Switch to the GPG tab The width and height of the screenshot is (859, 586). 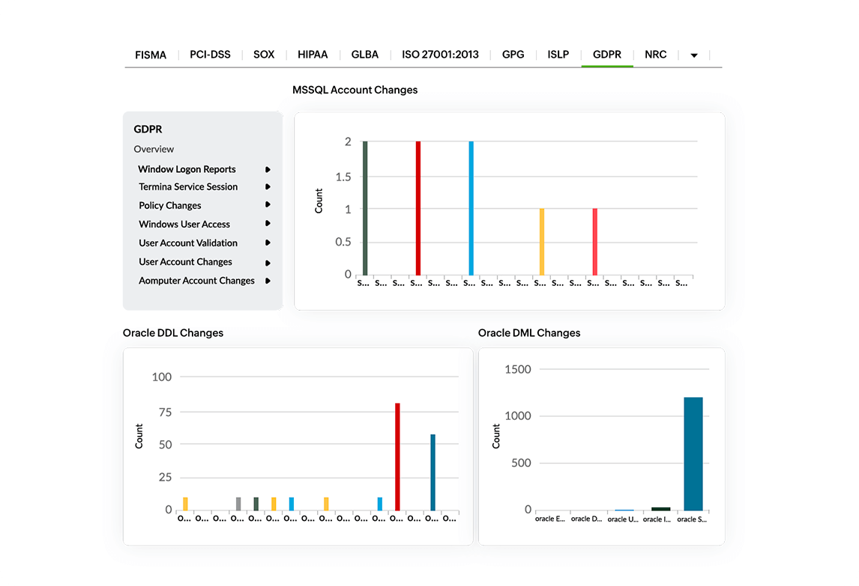click(513, 55)
